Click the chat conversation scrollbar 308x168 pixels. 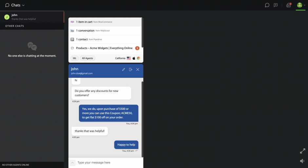(142, 119)
